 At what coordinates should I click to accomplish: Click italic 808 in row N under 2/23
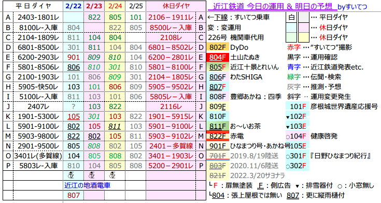pos(94,146)
